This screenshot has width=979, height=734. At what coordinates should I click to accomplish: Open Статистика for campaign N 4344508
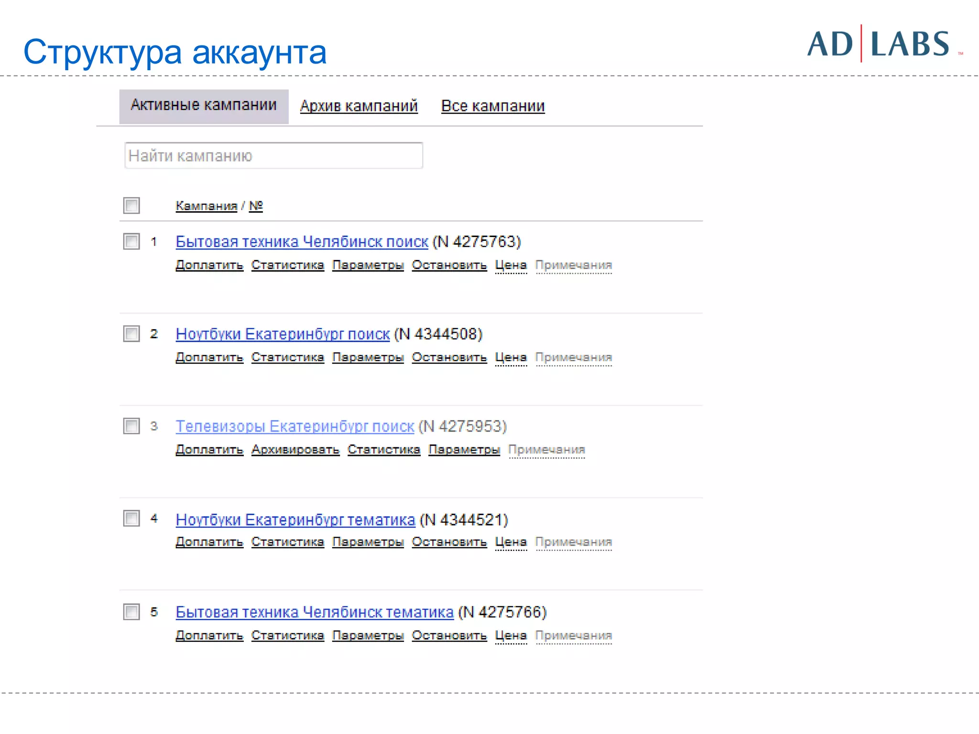pyautogui.click(x=288, y=357)
